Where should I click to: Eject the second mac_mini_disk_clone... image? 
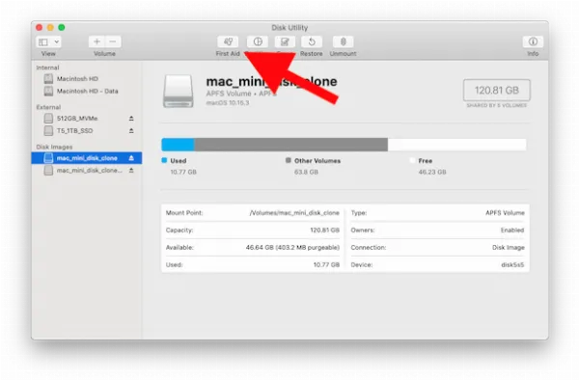coord(131,171)
